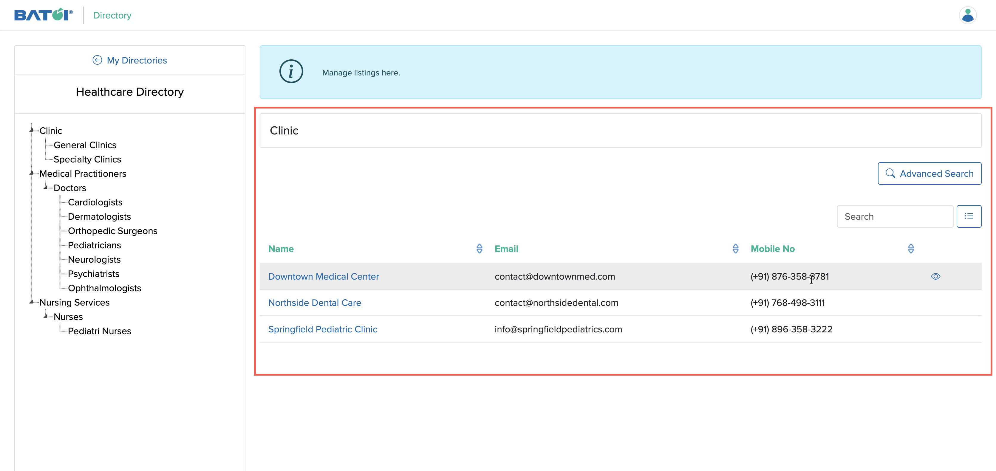The height and width of the screenshot is (471, 996).
Task: Click the Mobile No column header
Action: click(773, 248)
